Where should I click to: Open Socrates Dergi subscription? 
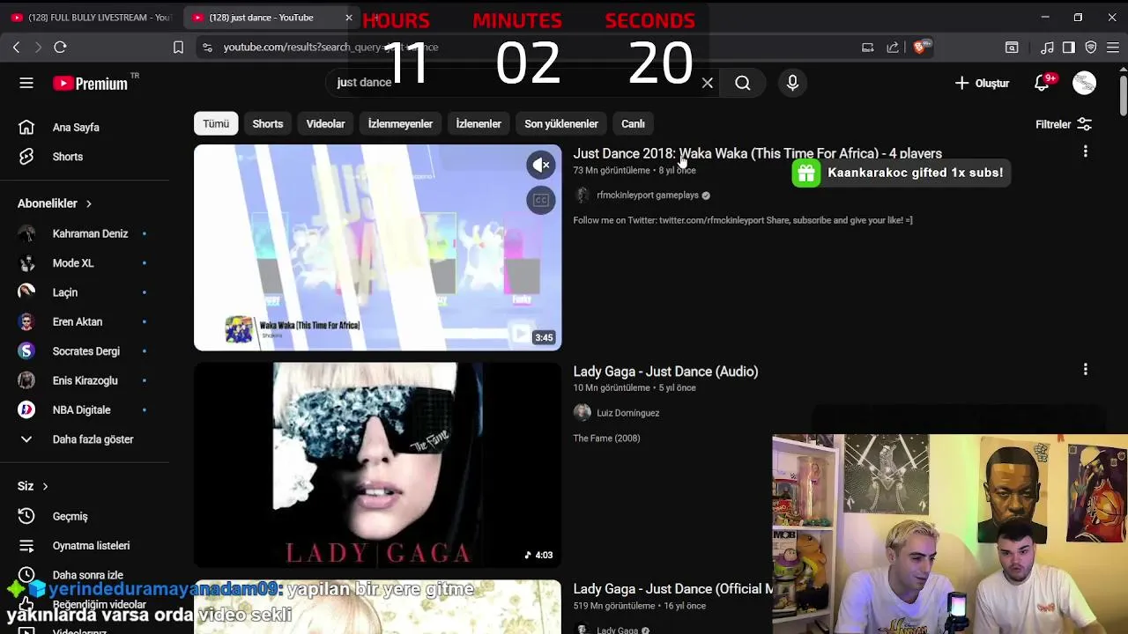(85, 351)
